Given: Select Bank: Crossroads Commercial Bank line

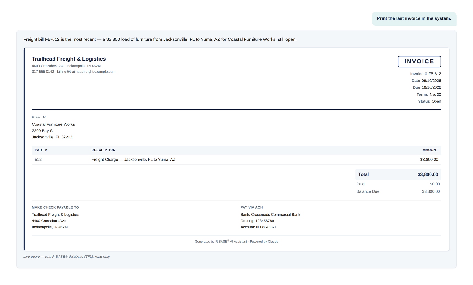Looking at the screenshot, I should (270, 215).
